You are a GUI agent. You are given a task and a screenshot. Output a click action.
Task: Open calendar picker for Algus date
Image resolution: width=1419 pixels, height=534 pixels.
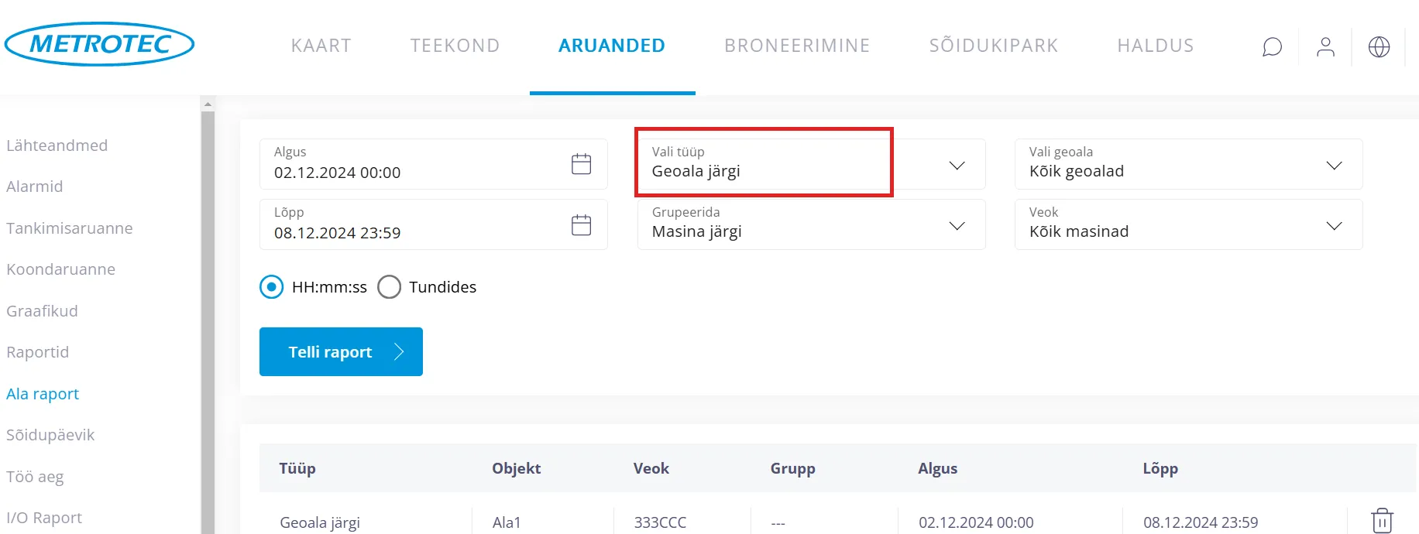[x=581, y=164]
